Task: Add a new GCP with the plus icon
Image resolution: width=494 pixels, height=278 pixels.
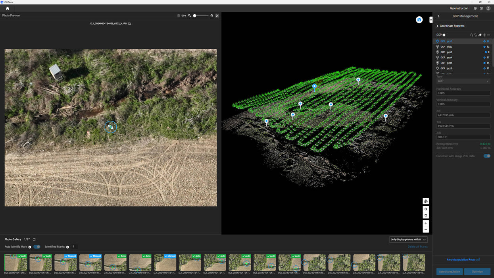Action: (484, 35)
